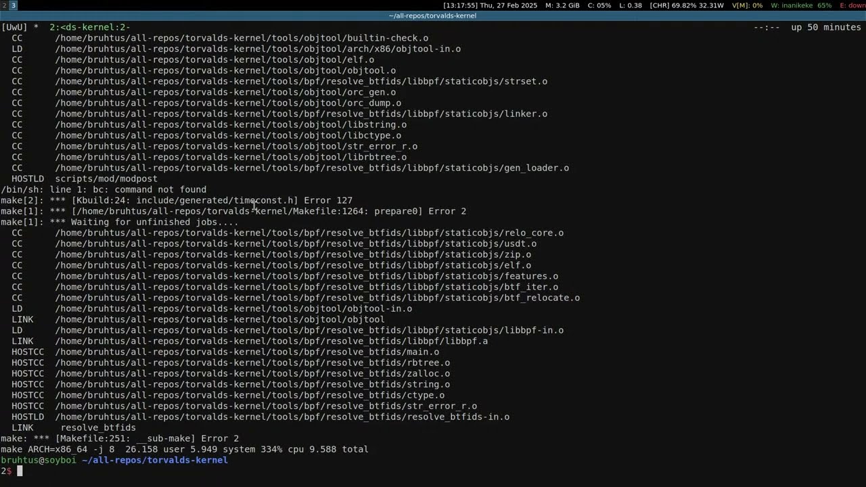Click the make[2] Kbuild:24 Error 127 line
Viewport: 866px width, 487px height.
tap(177, 200)
